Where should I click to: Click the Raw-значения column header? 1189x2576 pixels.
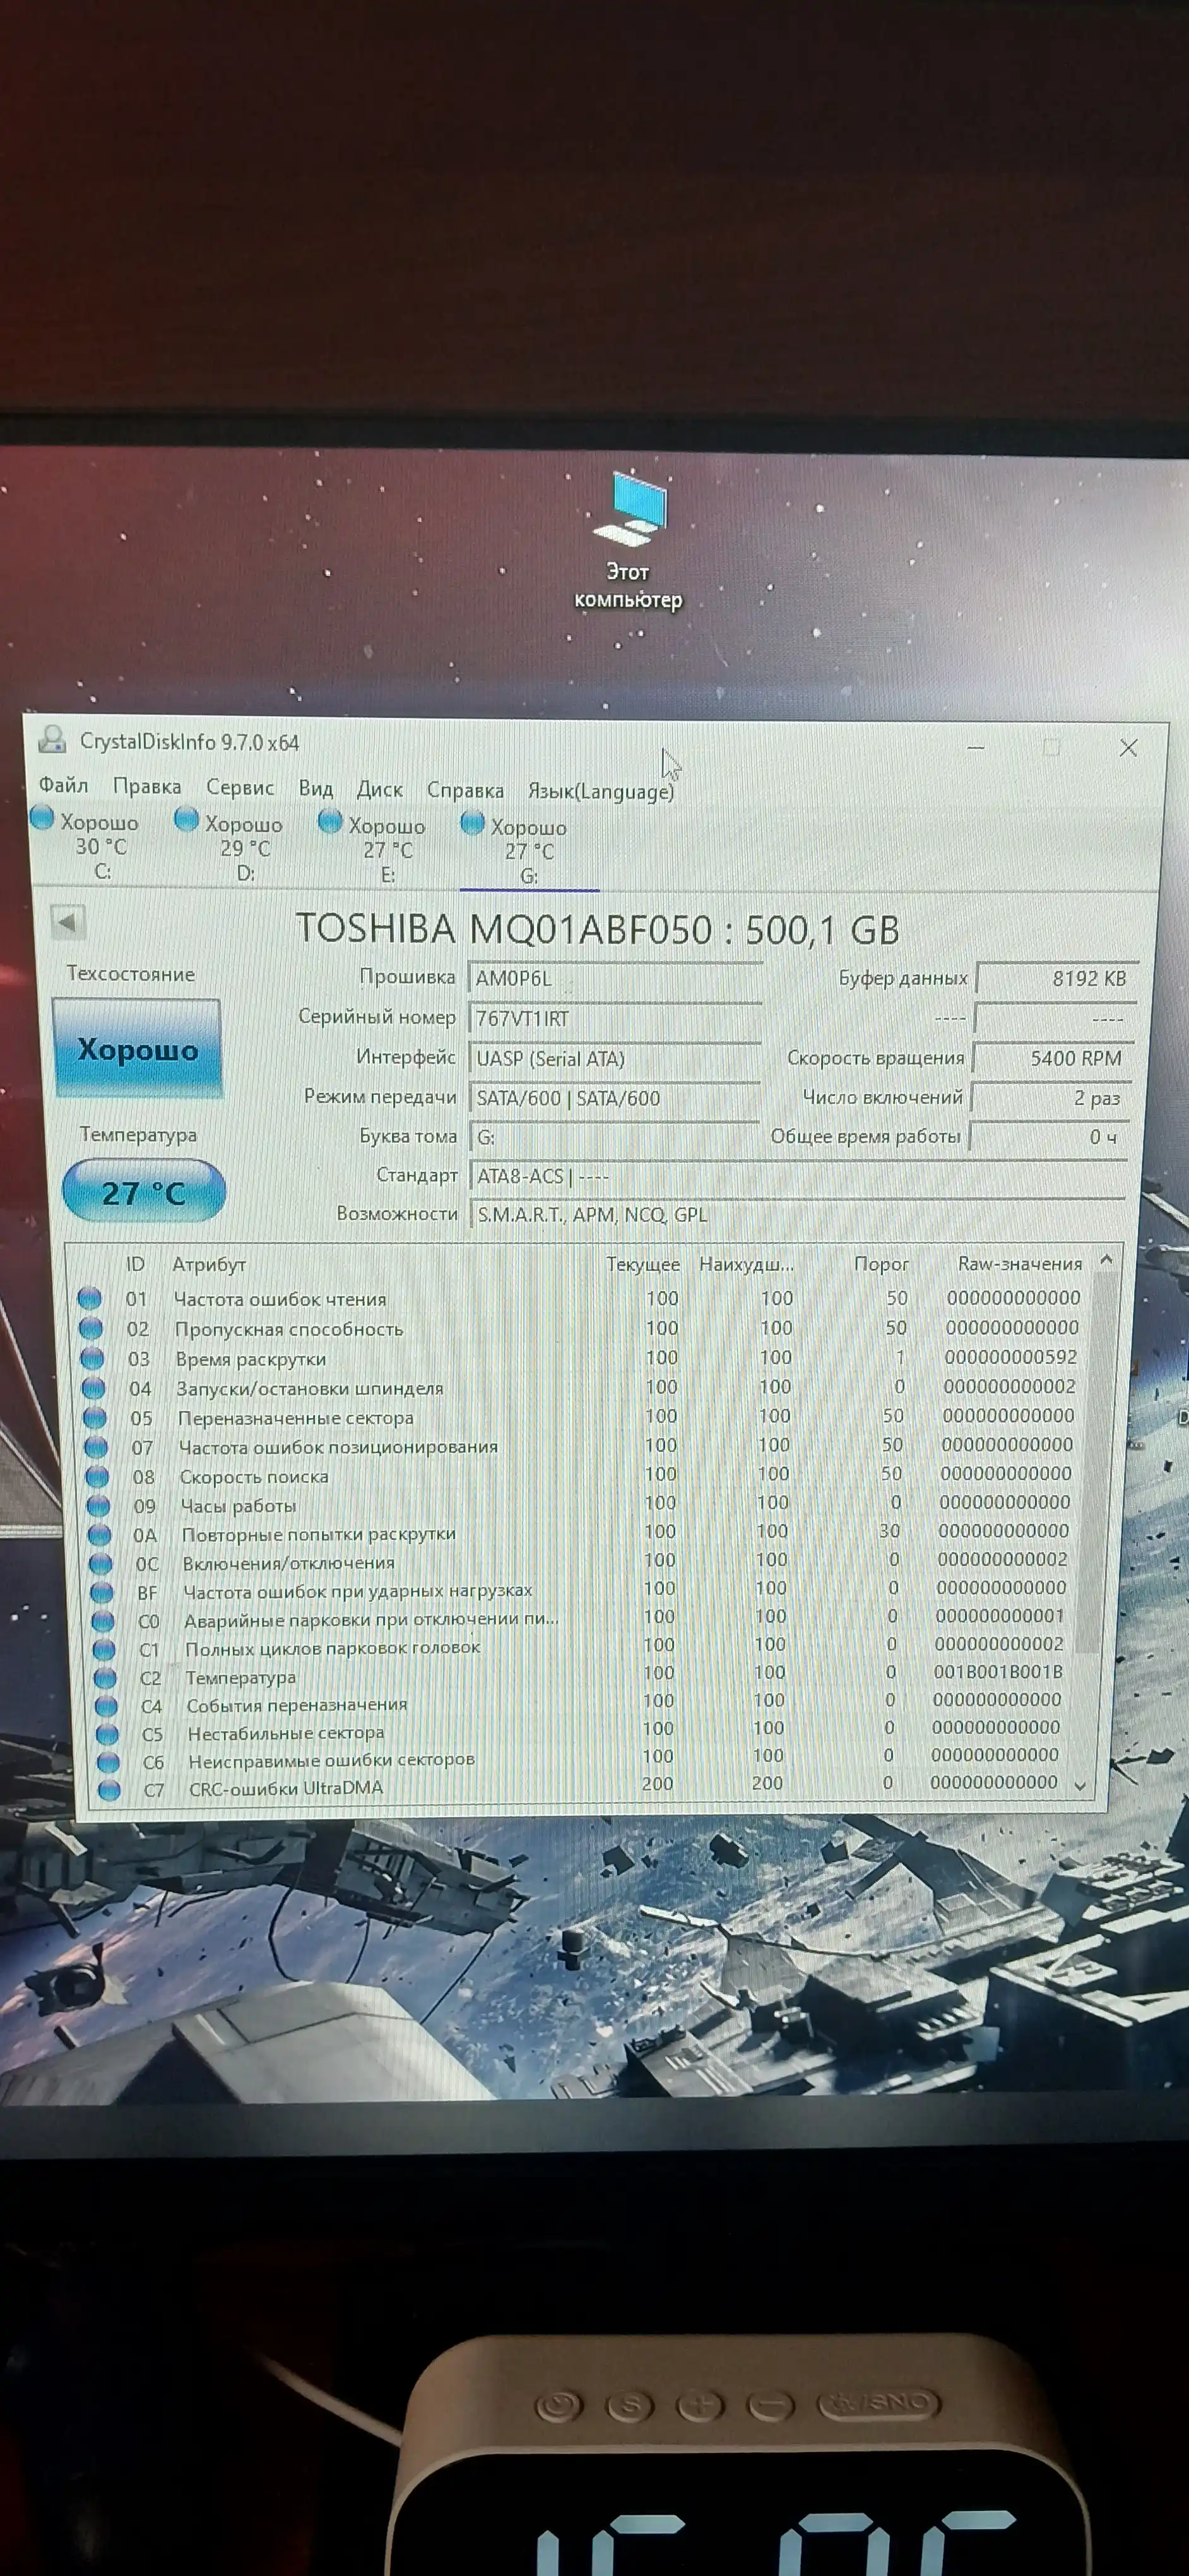point(1020,1263)
